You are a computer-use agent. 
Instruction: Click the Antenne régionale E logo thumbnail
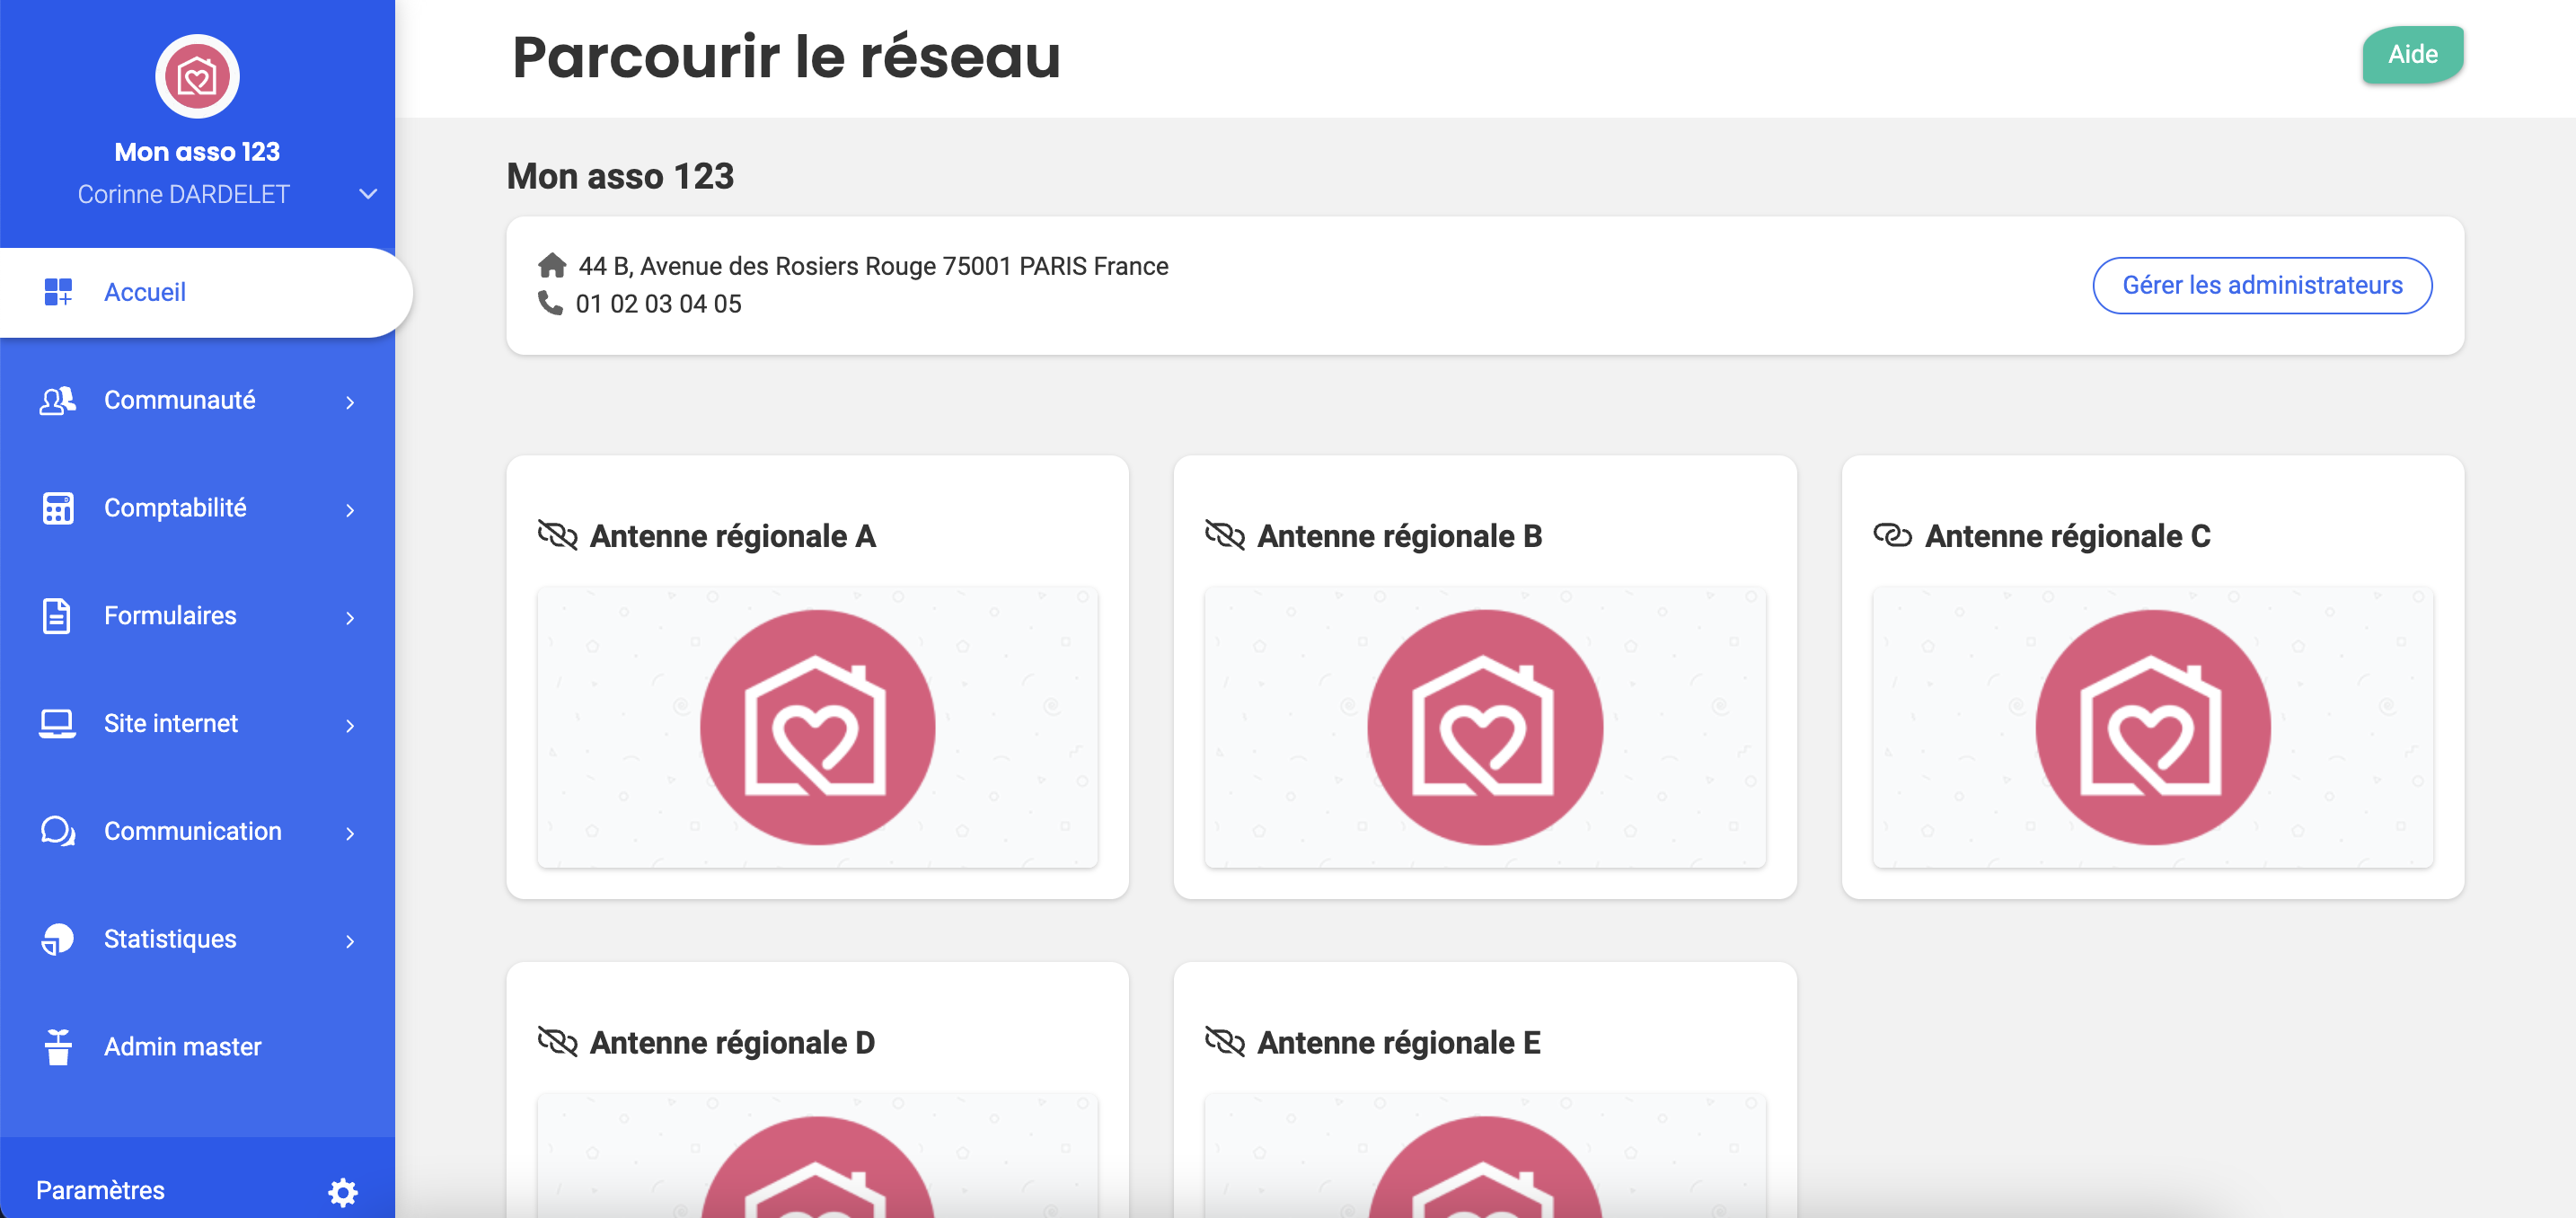(x=1485, y=1156)
